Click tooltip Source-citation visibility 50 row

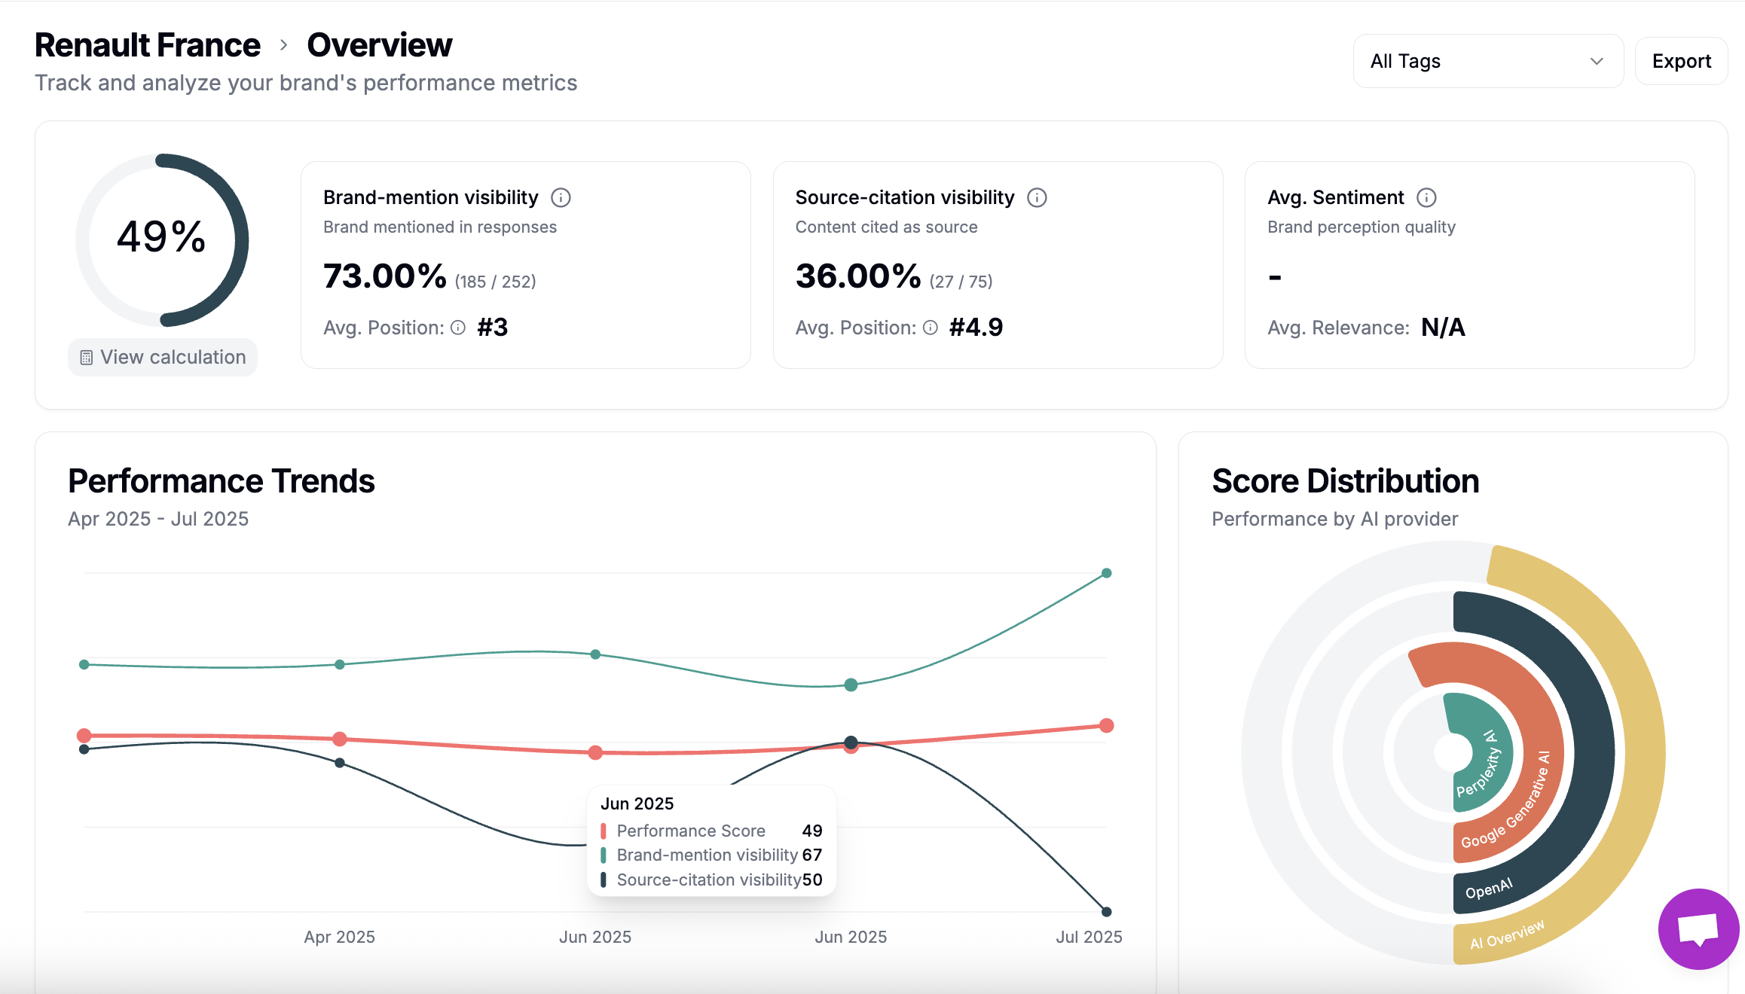point(711,880)
